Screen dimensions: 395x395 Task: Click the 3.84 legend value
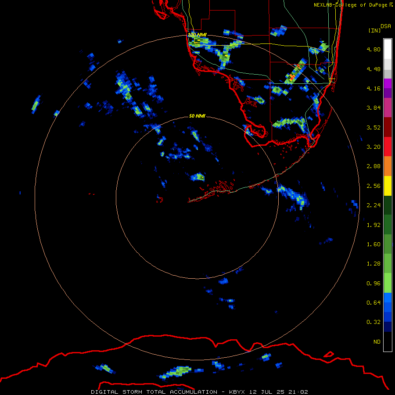(x=373, y=108)
